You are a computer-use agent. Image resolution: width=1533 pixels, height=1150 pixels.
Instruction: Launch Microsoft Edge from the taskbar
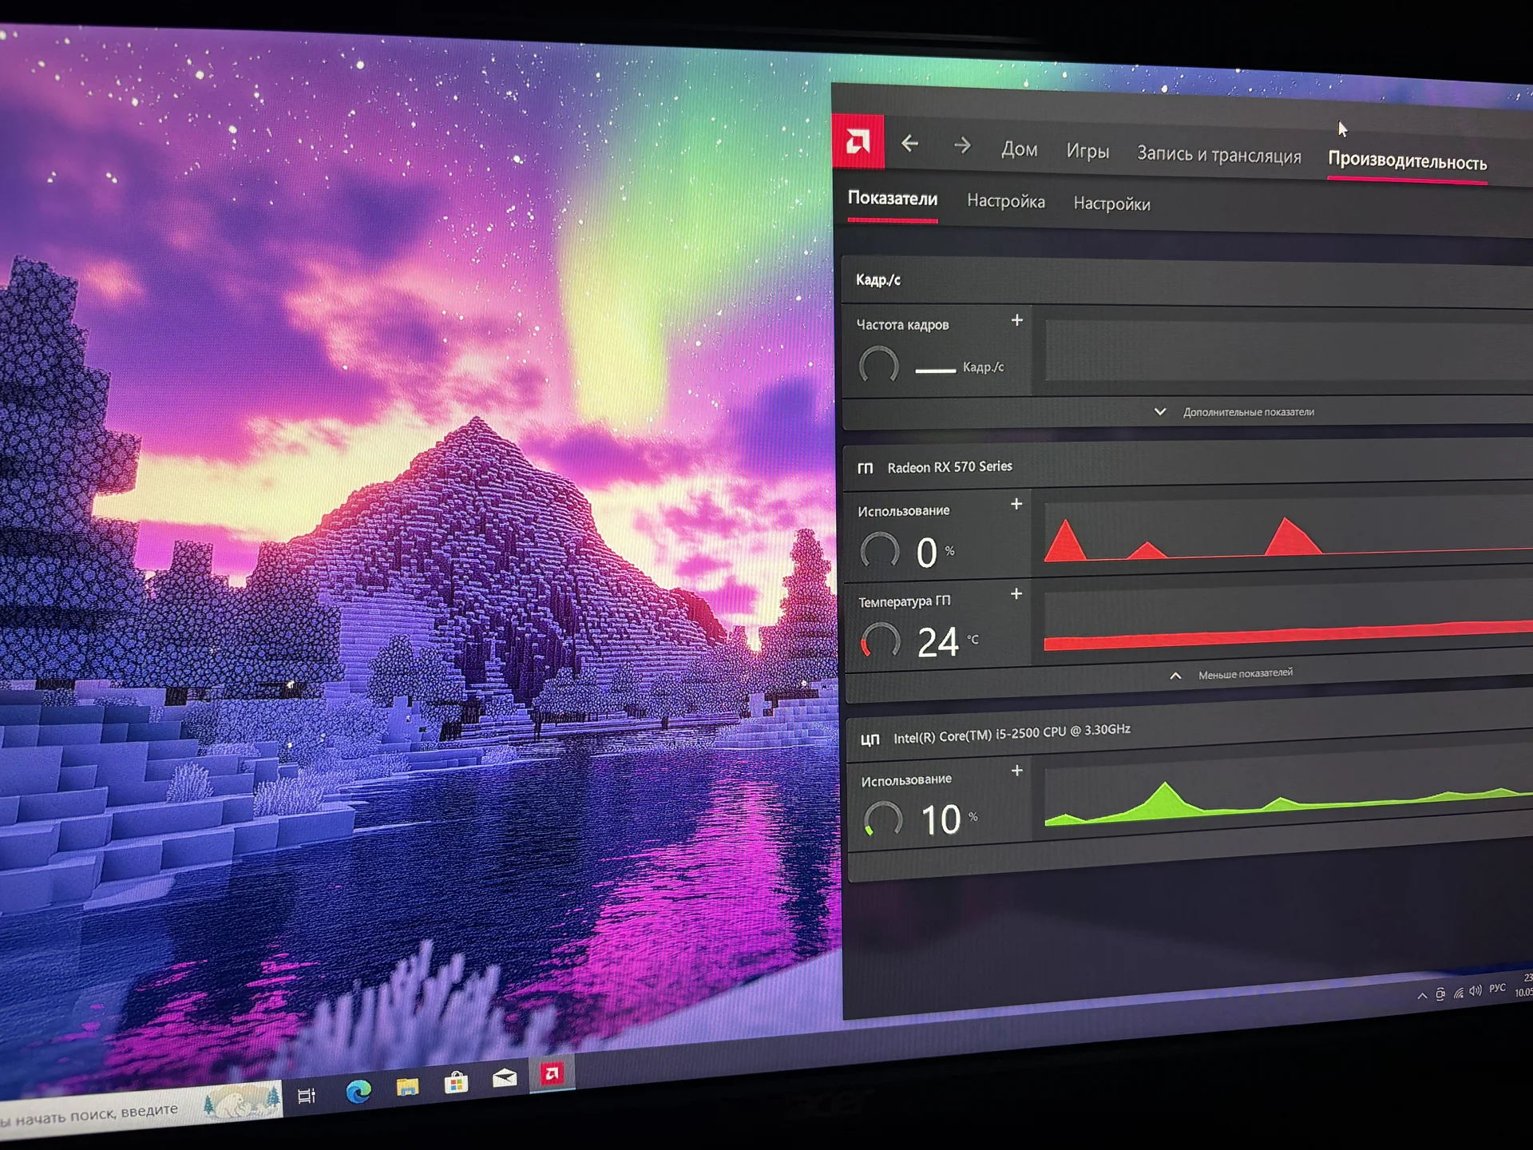point(358,1091)
